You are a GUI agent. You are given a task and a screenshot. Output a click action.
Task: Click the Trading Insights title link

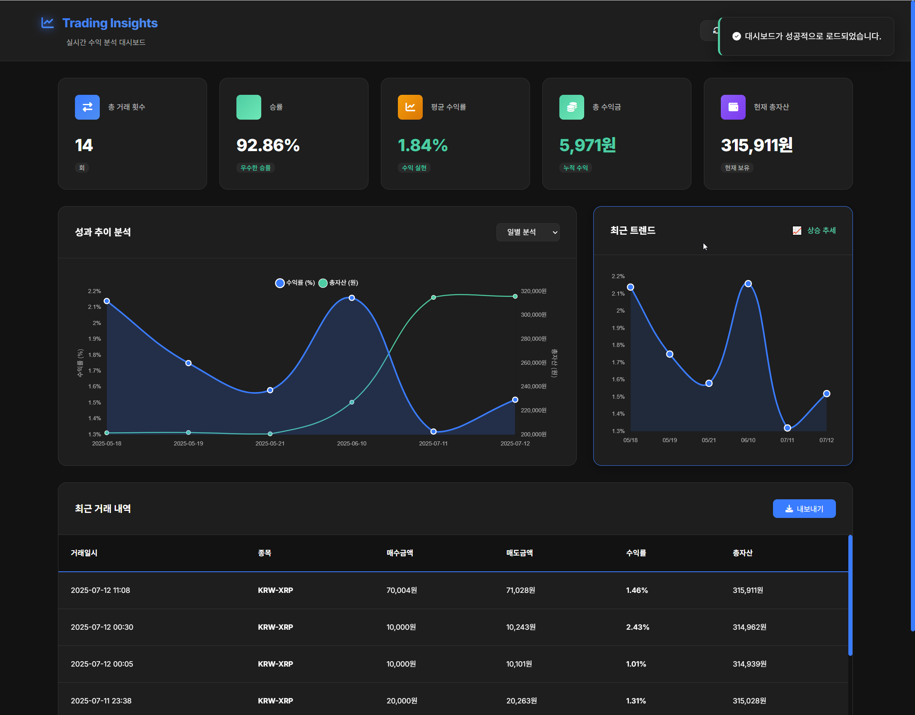click(x=110, y=23)
